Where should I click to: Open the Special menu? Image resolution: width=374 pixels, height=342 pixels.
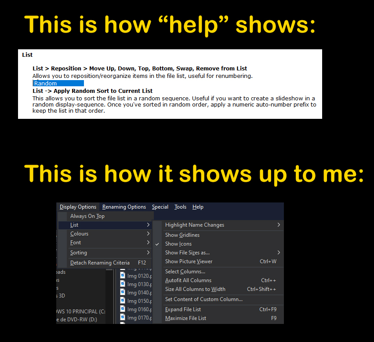160,207
